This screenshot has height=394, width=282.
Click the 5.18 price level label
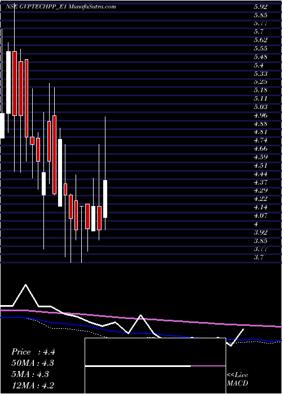(x=261, y=90)
